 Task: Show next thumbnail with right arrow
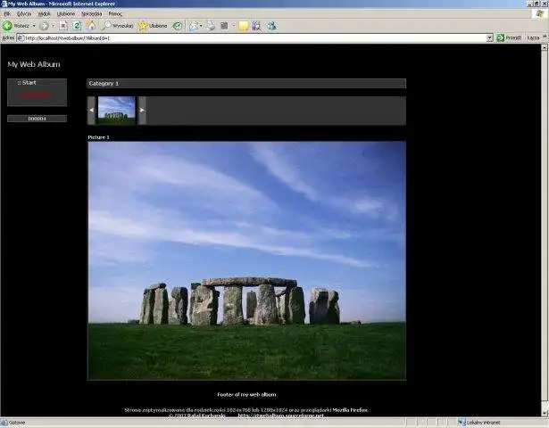(x=142, y=111)
